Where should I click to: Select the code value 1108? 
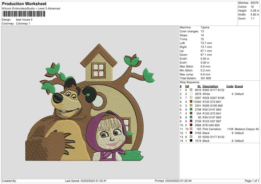[230, 129]
